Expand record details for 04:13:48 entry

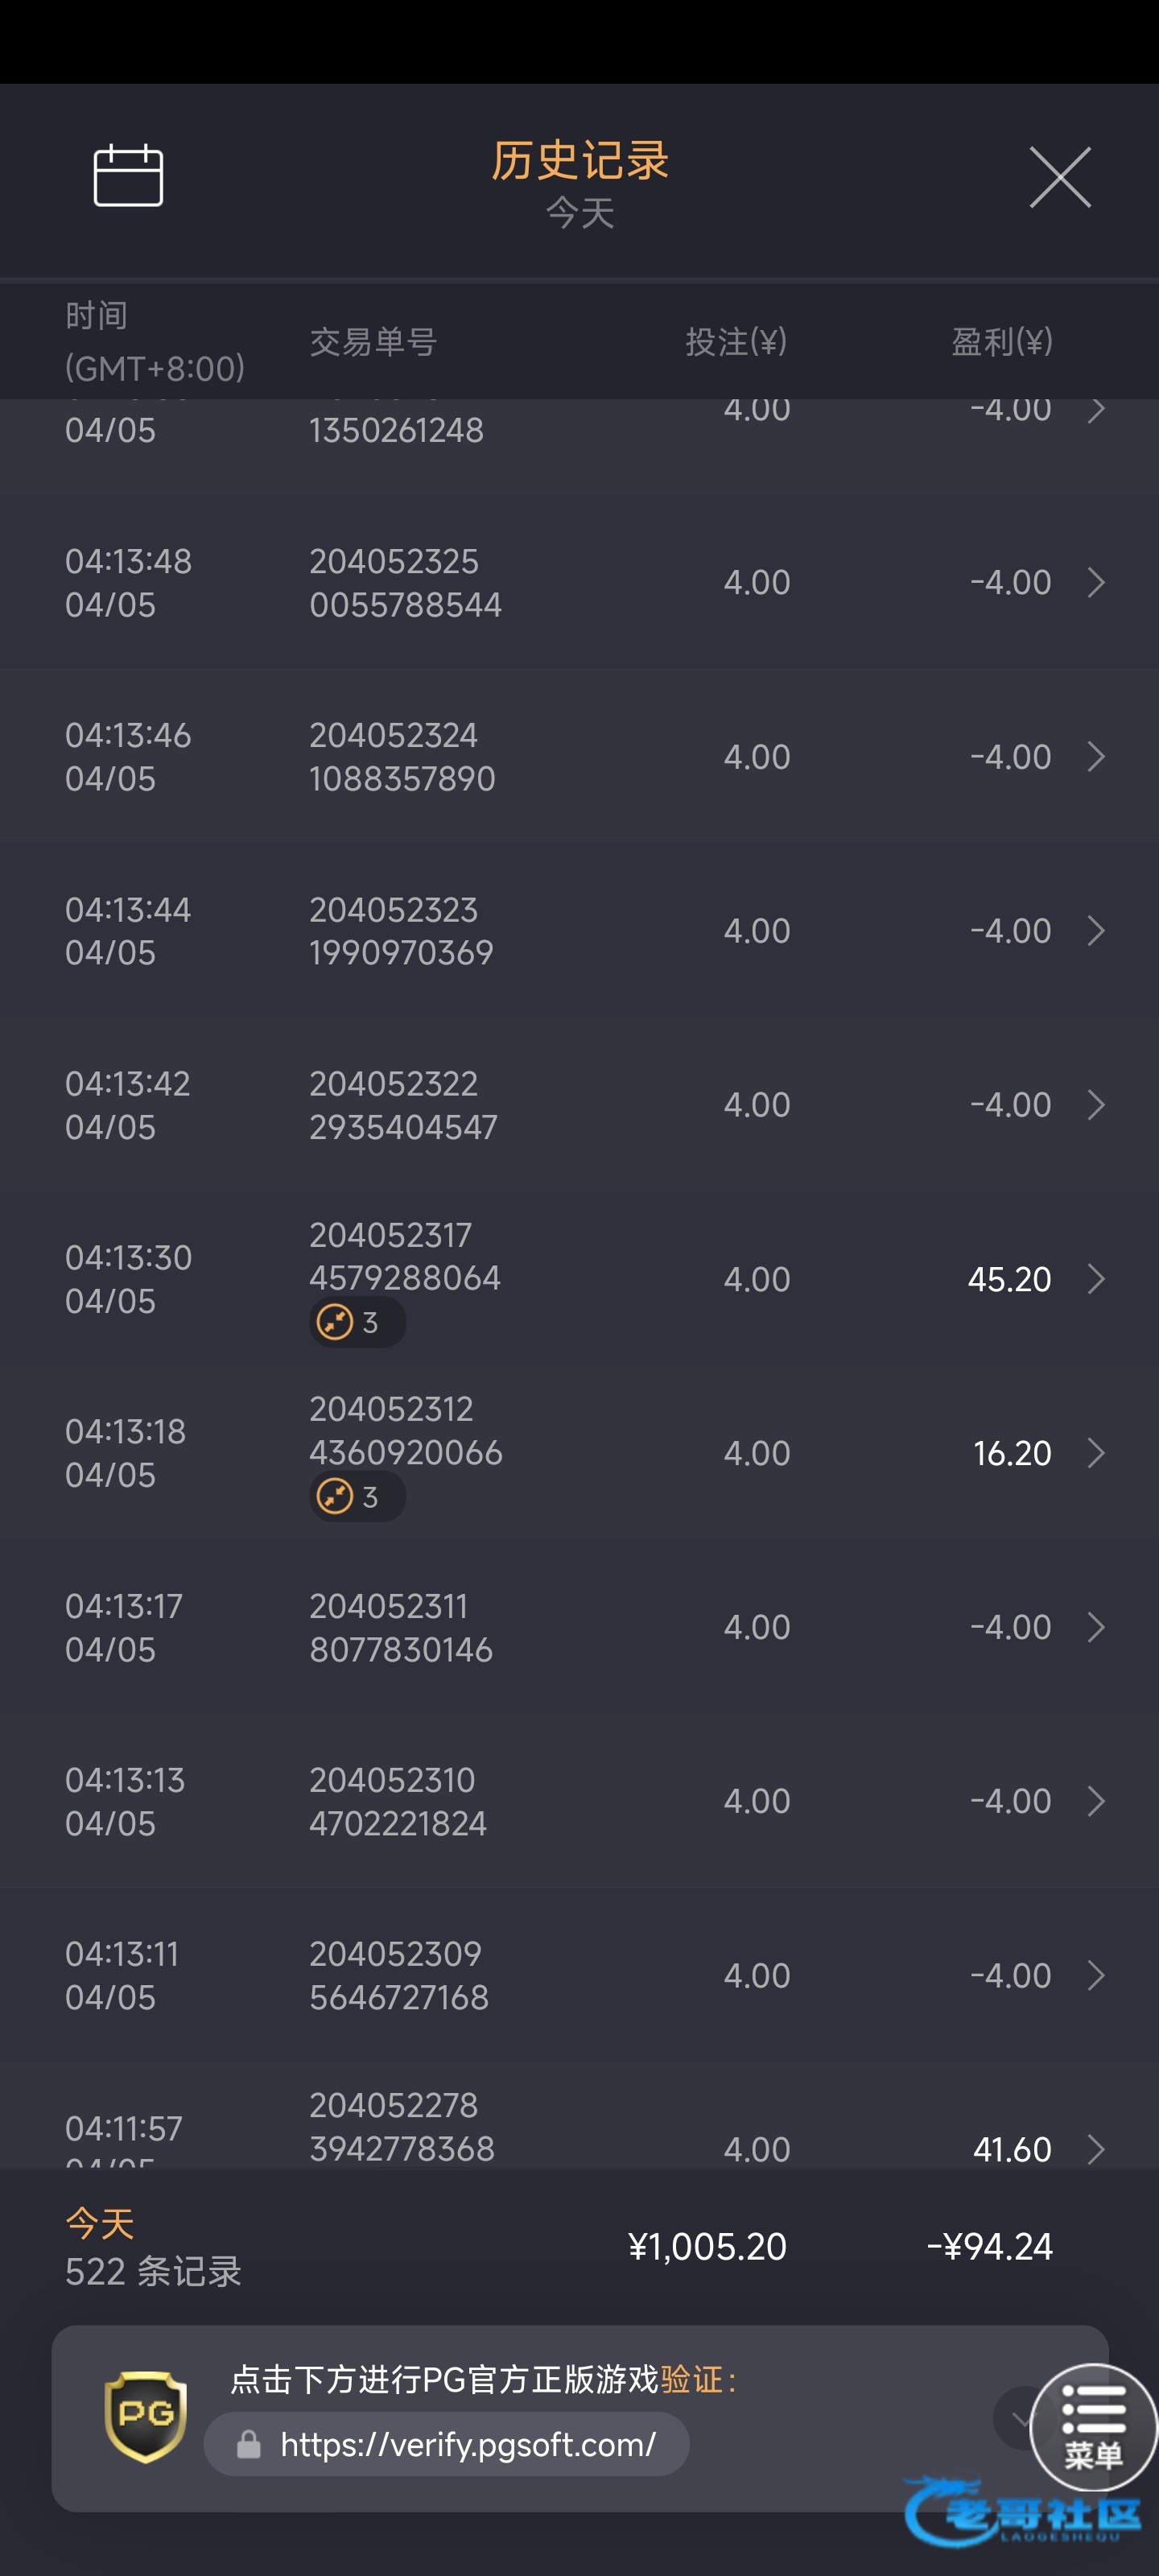(1096, 582)
